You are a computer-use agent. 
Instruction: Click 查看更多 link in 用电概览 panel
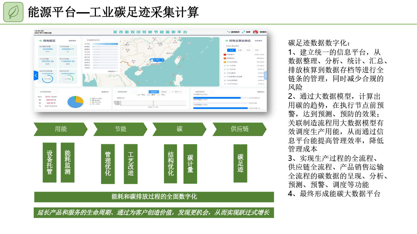click(72, 40)
